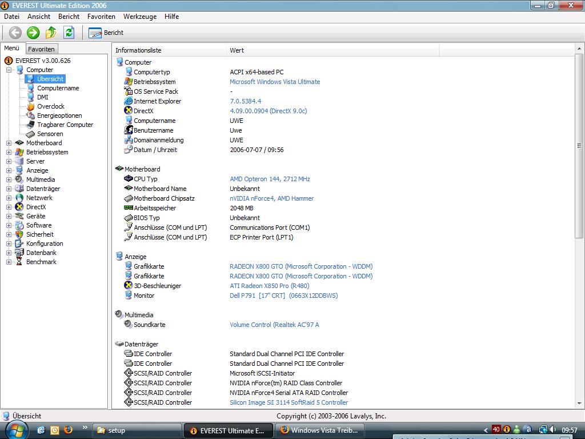Click the Arbeitsspeicher memory icon

(x=129, y=207)
